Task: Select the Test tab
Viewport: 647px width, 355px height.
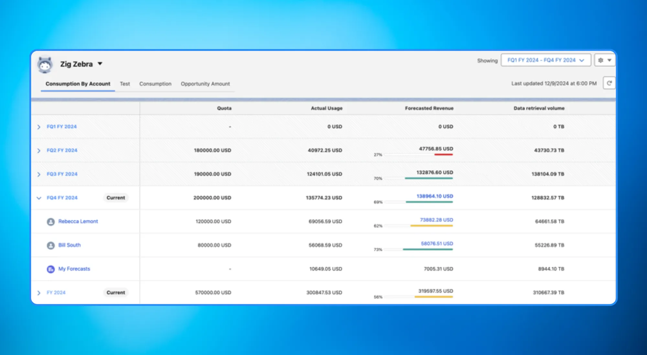Action: 125,84
